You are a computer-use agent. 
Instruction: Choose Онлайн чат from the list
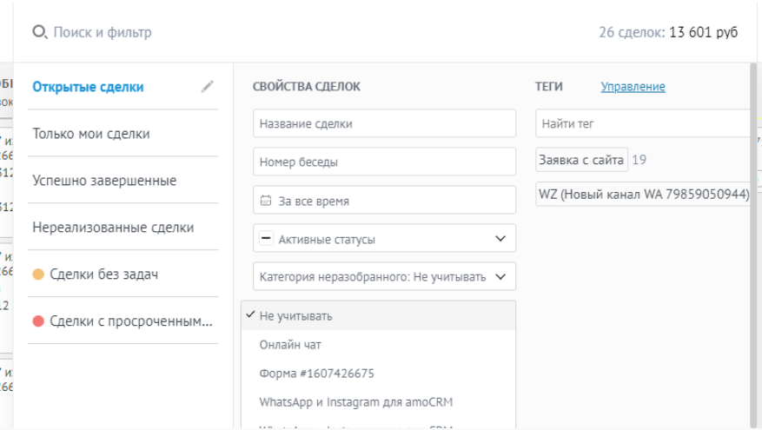290,345
